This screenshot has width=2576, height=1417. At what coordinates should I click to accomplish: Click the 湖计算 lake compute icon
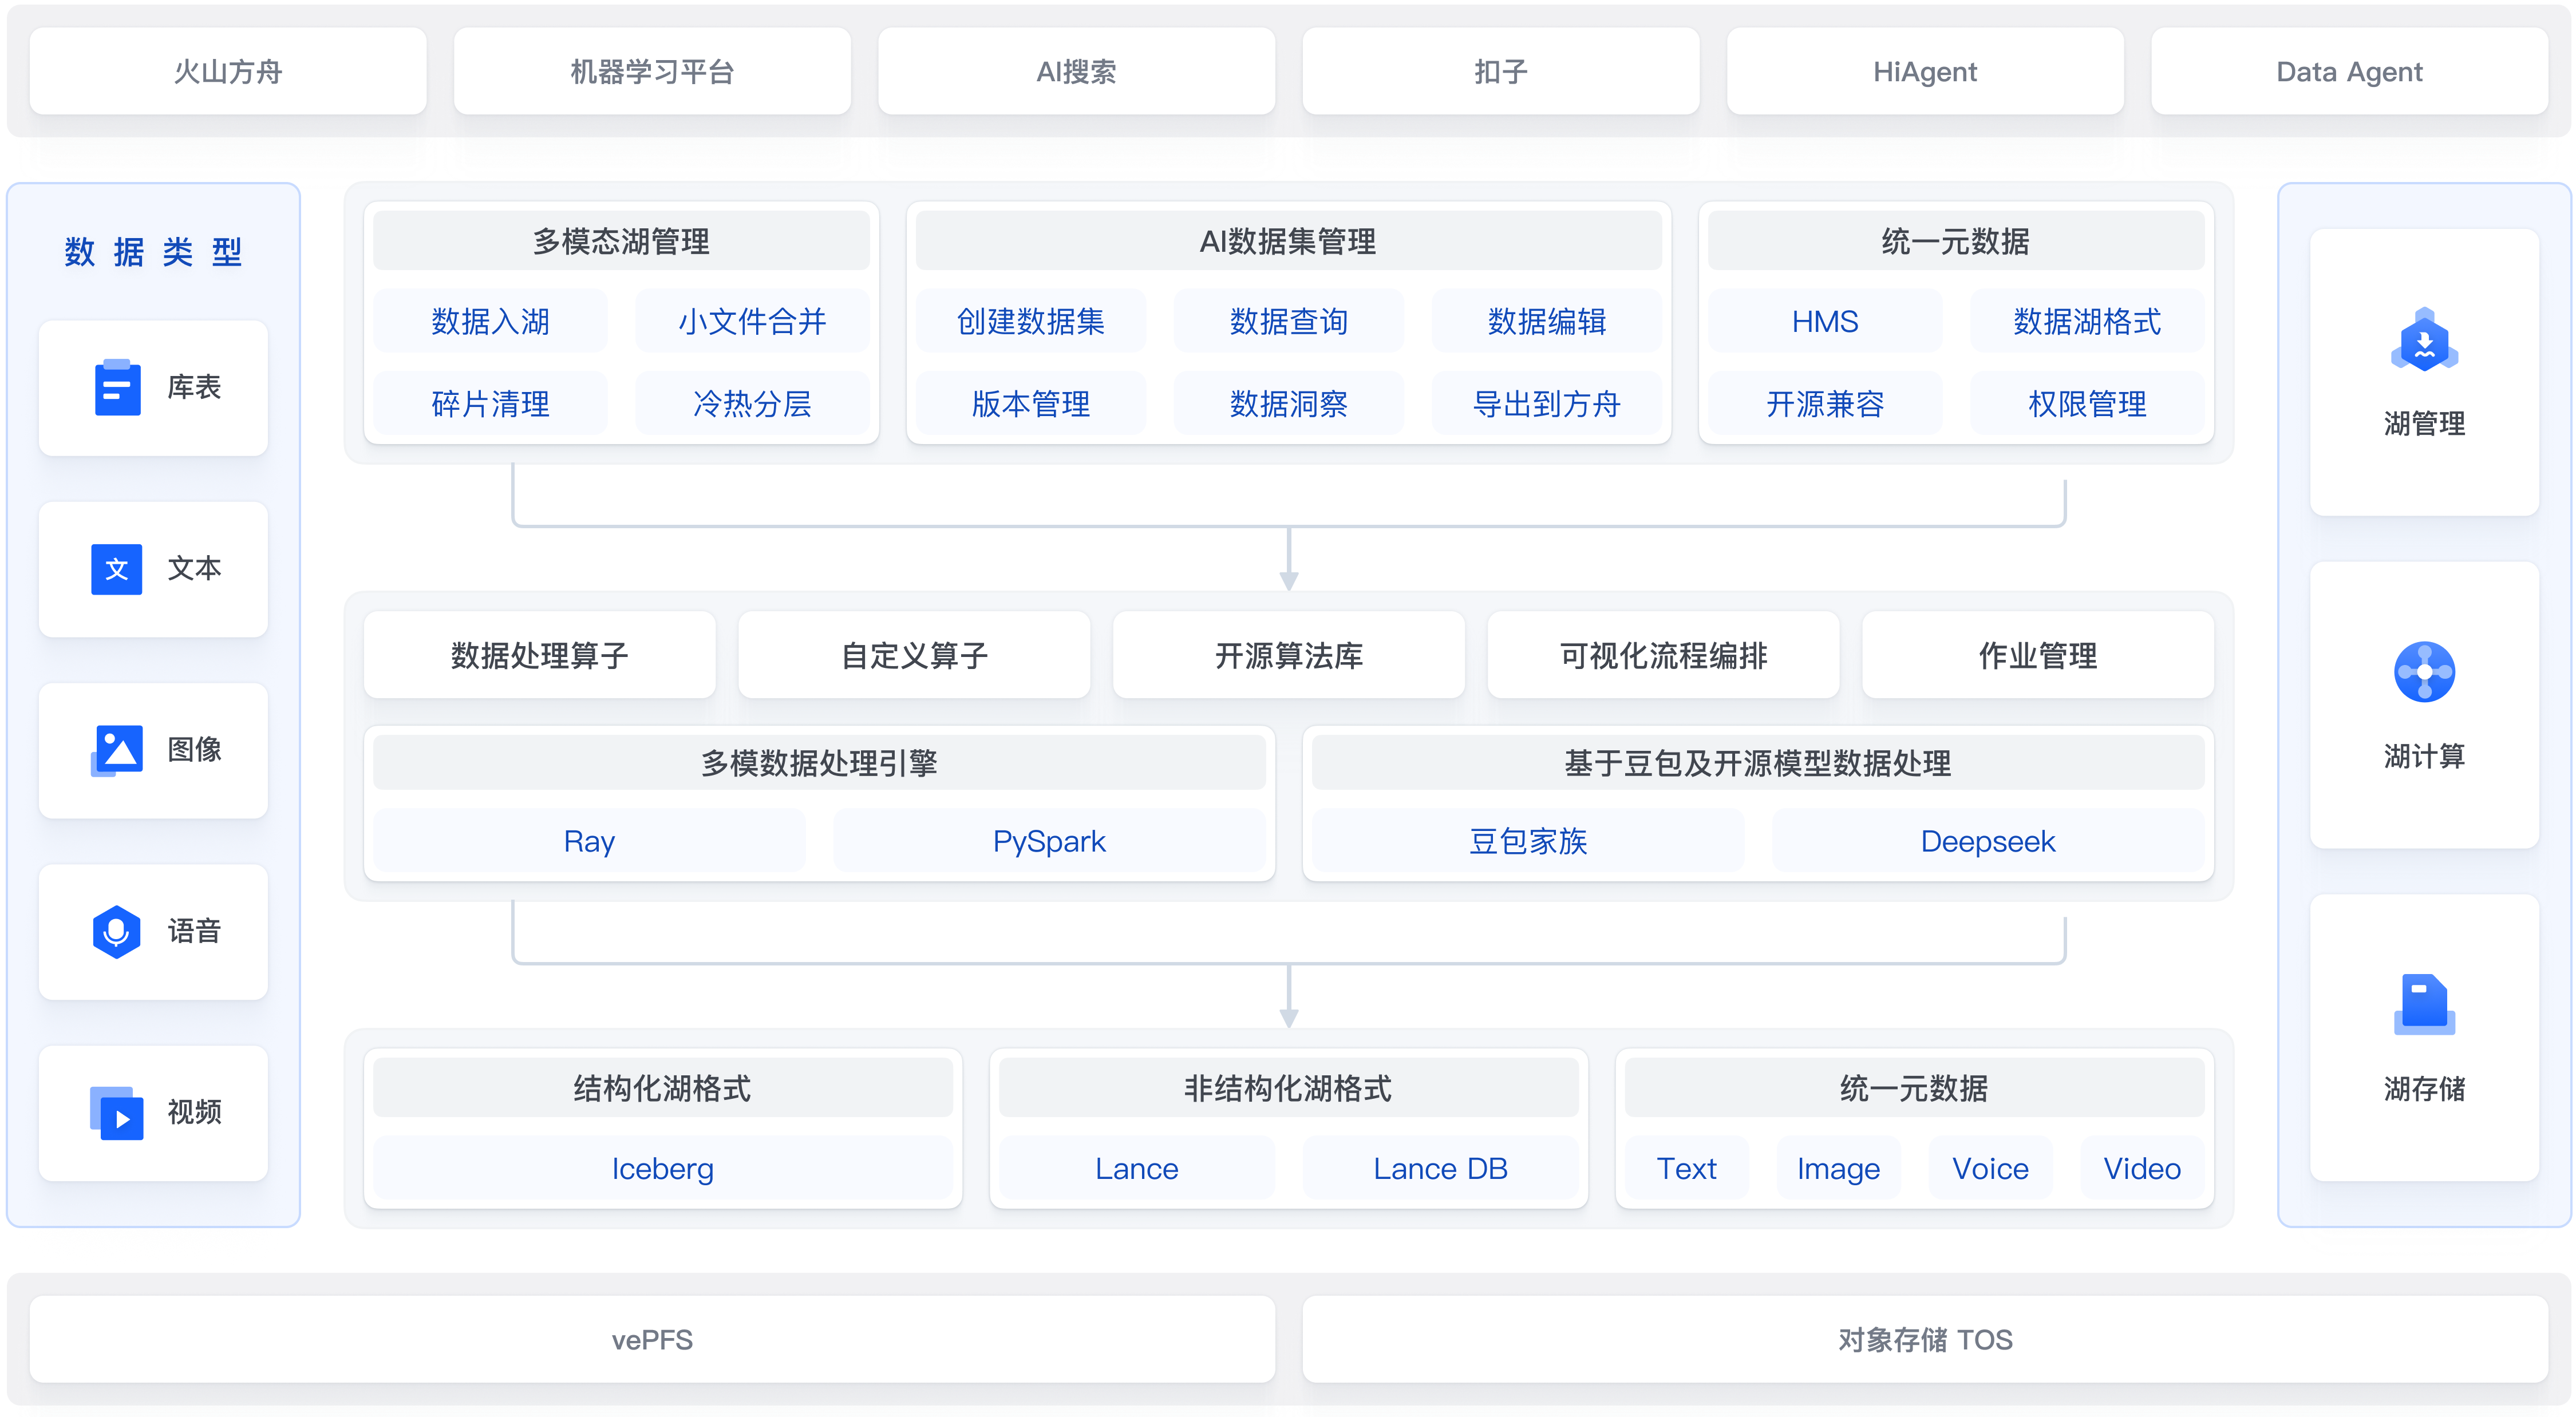click(2424, 672)
